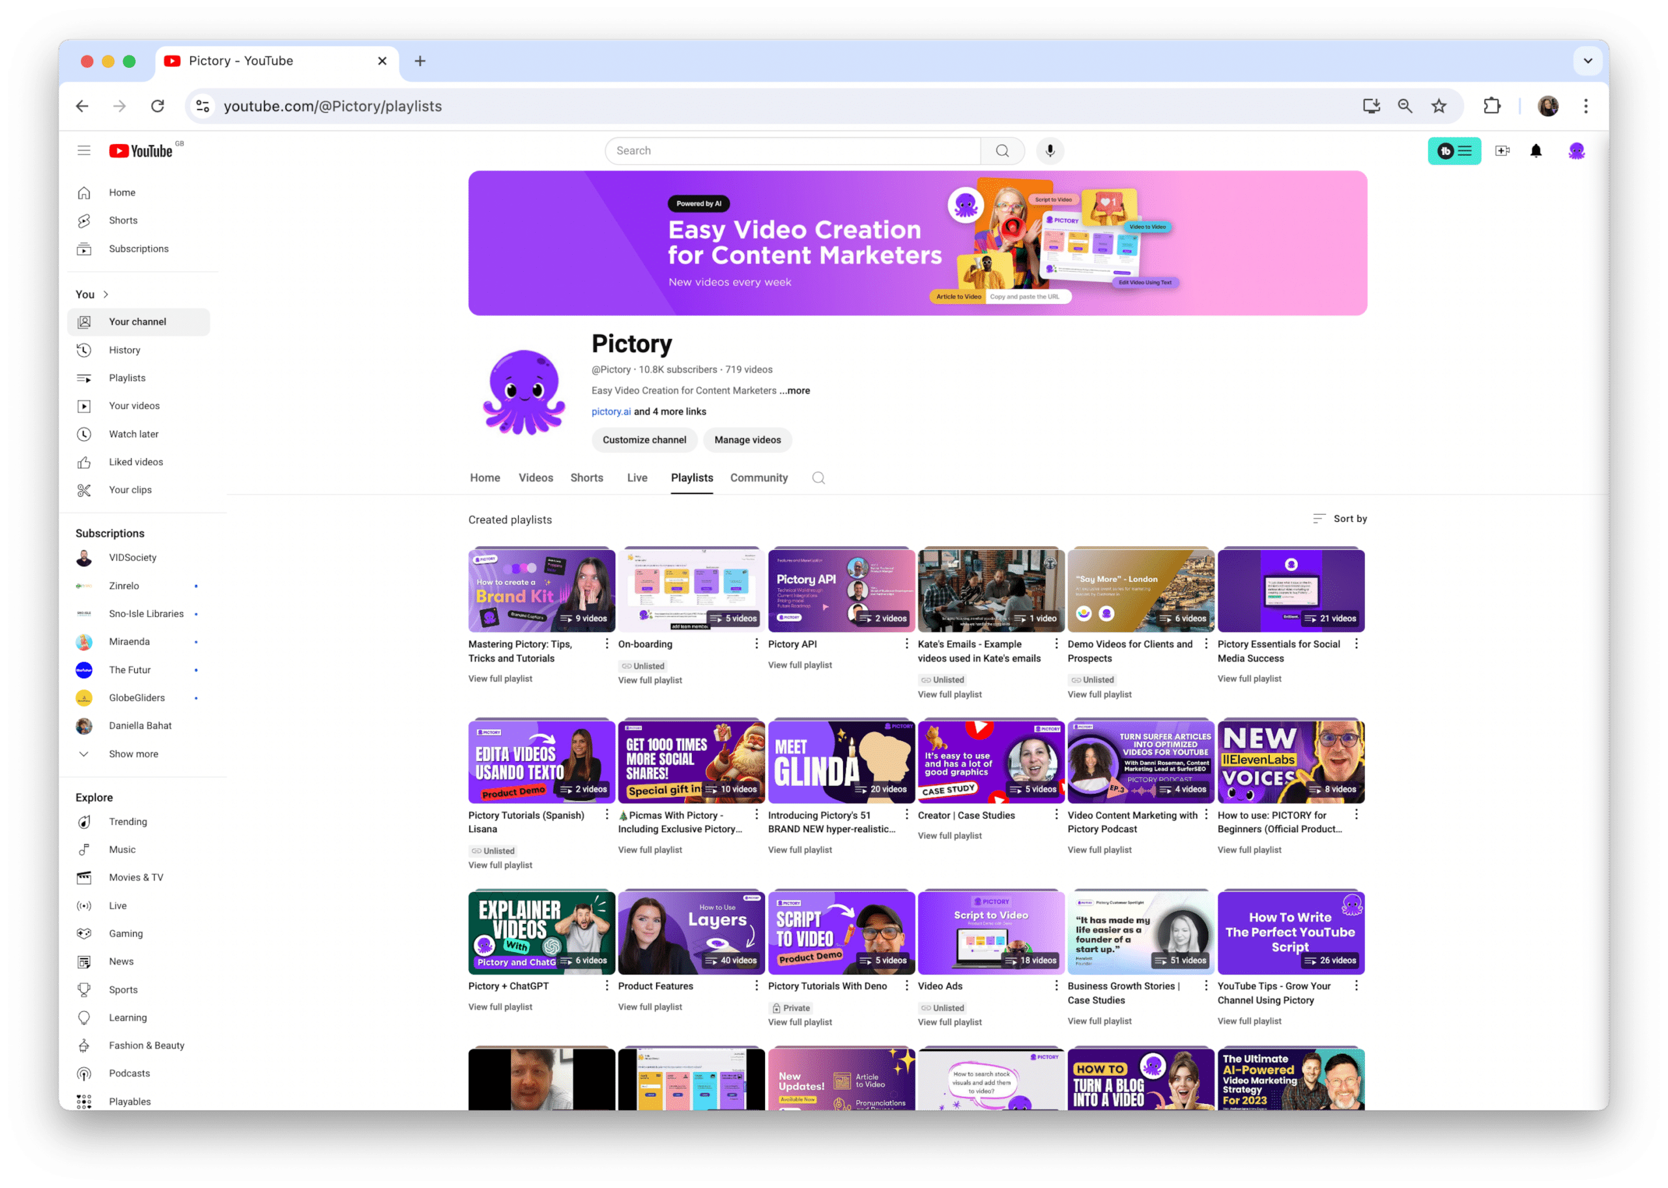1668x1188 pixels.
Task: Reload the page
Action: click(157, 106)
